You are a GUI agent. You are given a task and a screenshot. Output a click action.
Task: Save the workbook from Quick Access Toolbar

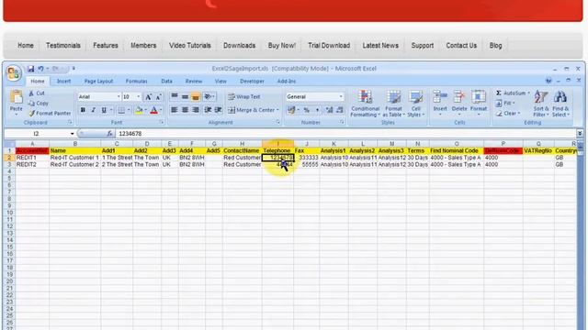coord(30,69)
